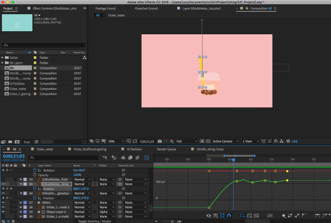Choose graph type and options eye icon
The width and height of the screenshot is (331, 223).
coord(208,216)
